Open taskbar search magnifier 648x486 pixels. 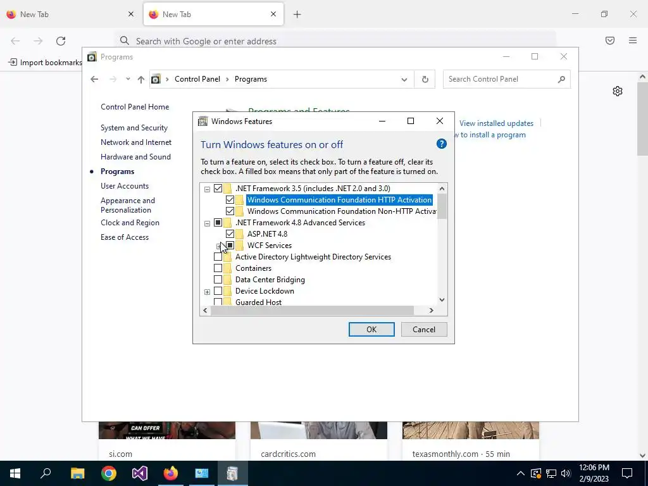[x=46, y=473]
